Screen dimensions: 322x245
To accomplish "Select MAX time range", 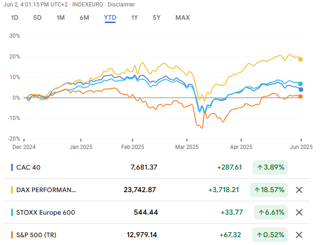I will (x=182, y=17).
